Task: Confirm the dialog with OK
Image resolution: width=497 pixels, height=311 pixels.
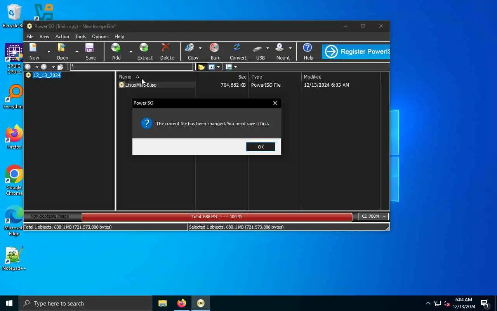Action: 261,147
